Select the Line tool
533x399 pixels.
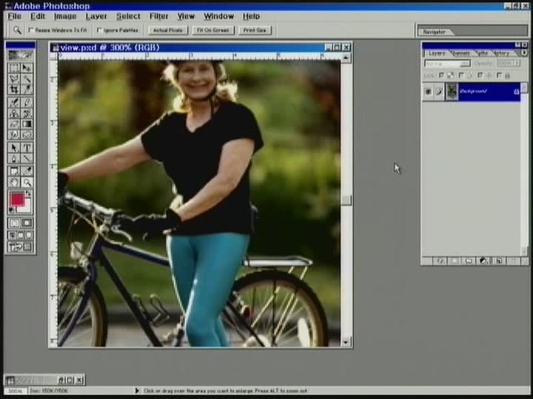pos(27,159)
